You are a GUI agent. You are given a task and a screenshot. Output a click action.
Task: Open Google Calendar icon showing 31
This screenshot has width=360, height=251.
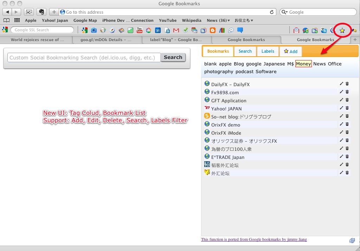158,30
